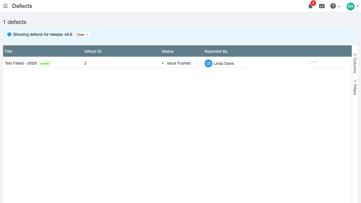Viewport: 361px width, 203px height.
Task: Clear the v4.0 release filter
Action: pyautogui.click(x=82, y=34)
